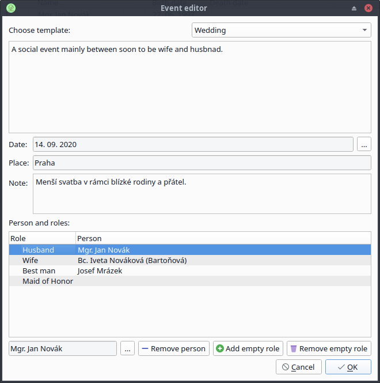Click the person field below table showing Mgr. Jan Novák
Viewport: 380px width, 383px height.
(63, 348)
